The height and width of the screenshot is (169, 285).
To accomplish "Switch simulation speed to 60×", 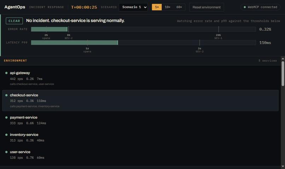I will [179, 7].
